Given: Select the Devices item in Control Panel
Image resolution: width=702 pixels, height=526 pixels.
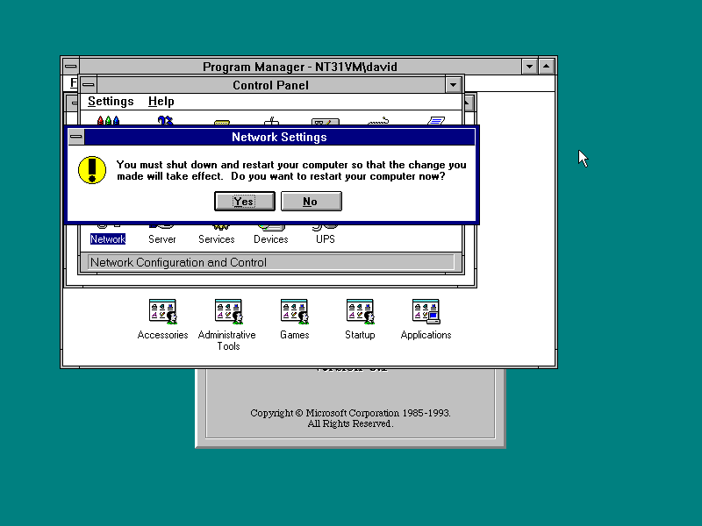Looking at the screenshot, I should [271, 239].
